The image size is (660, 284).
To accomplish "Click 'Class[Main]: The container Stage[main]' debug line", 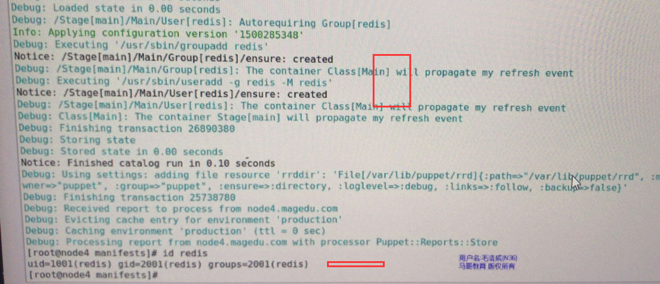I will tap(240, 118).
